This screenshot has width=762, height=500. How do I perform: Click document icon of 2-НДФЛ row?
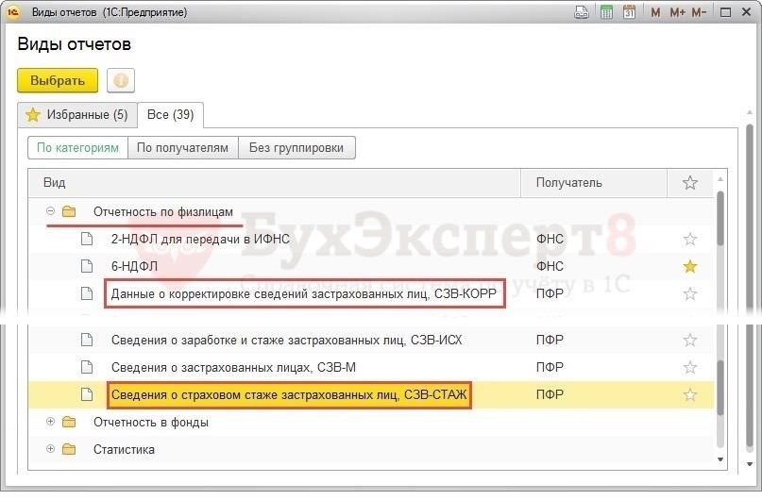click(x=87, y=239)
